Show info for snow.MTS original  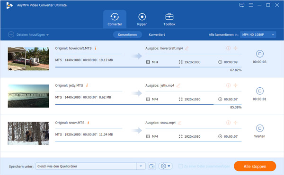[x=88, y=123]
